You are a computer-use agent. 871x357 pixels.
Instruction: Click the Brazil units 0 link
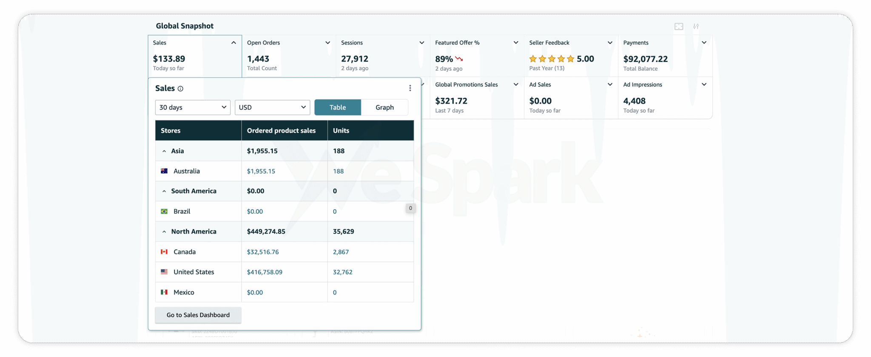tap(335, 211)
